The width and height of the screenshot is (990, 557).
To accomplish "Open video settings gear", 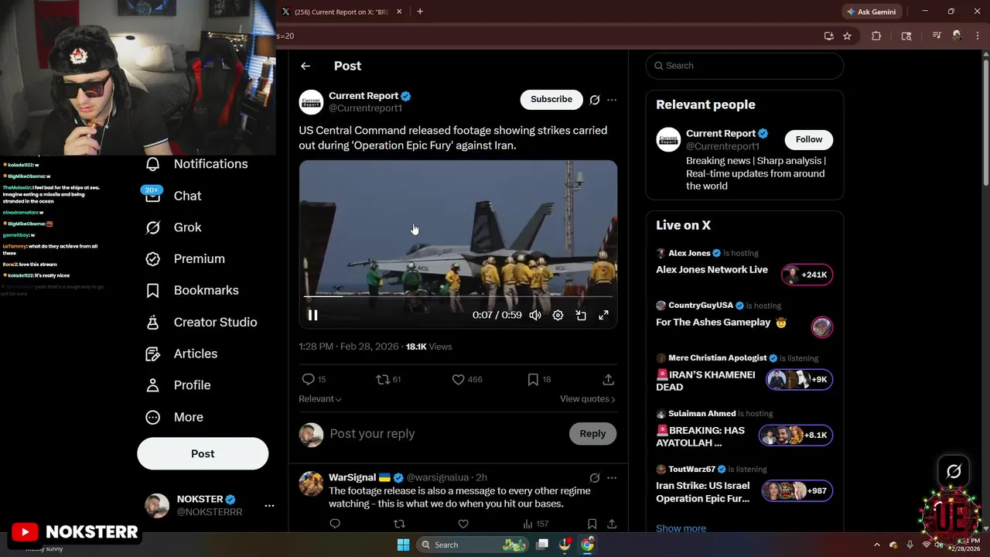I will [558, 315].
